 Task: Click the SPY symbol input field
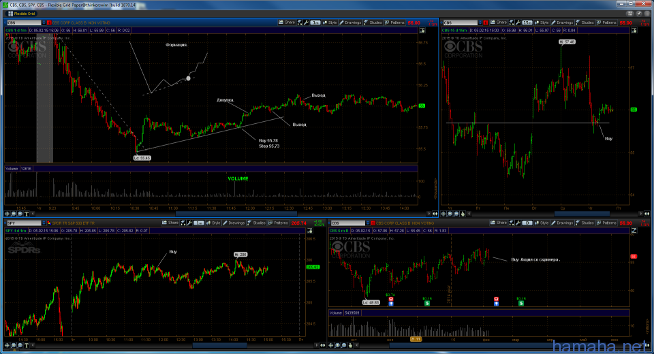24,223
